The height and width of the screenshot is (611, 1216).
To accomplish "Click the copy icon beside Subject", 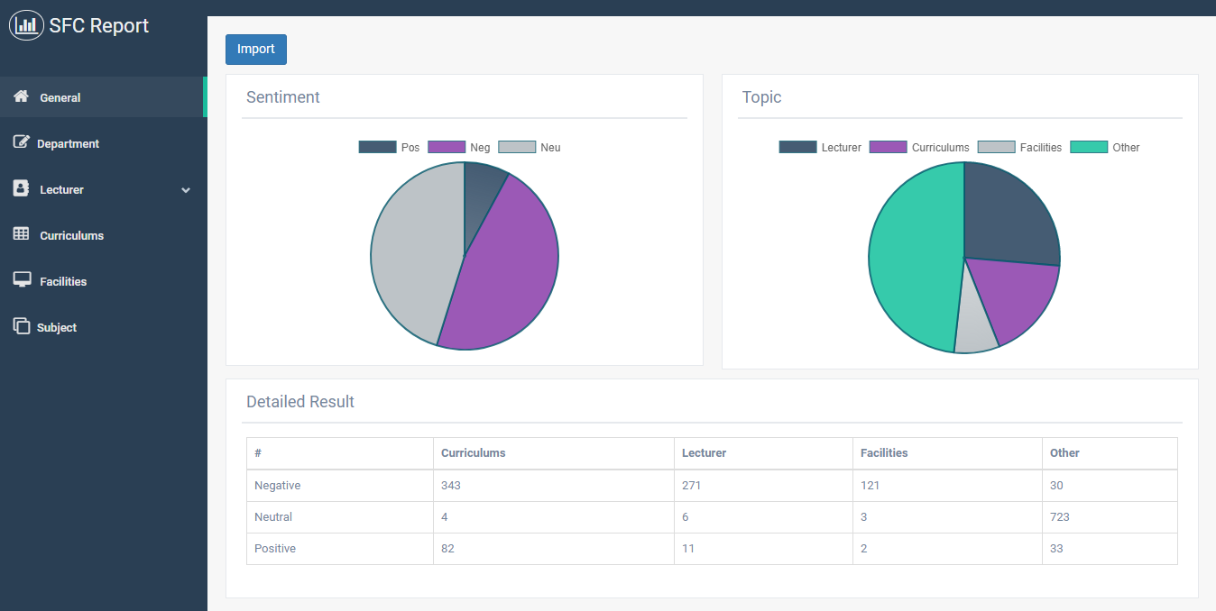I will click(x=21, y=326).
